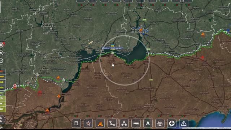Click the fire marker in the upper-right map area
Image resolution: width=231 pixels, height=130 pixels.
(203, 35)
